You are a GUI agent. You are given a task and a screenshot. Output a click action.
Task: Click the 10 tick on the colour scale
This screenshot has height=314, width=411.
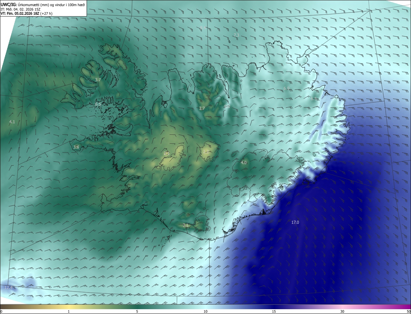pos(205,311)
